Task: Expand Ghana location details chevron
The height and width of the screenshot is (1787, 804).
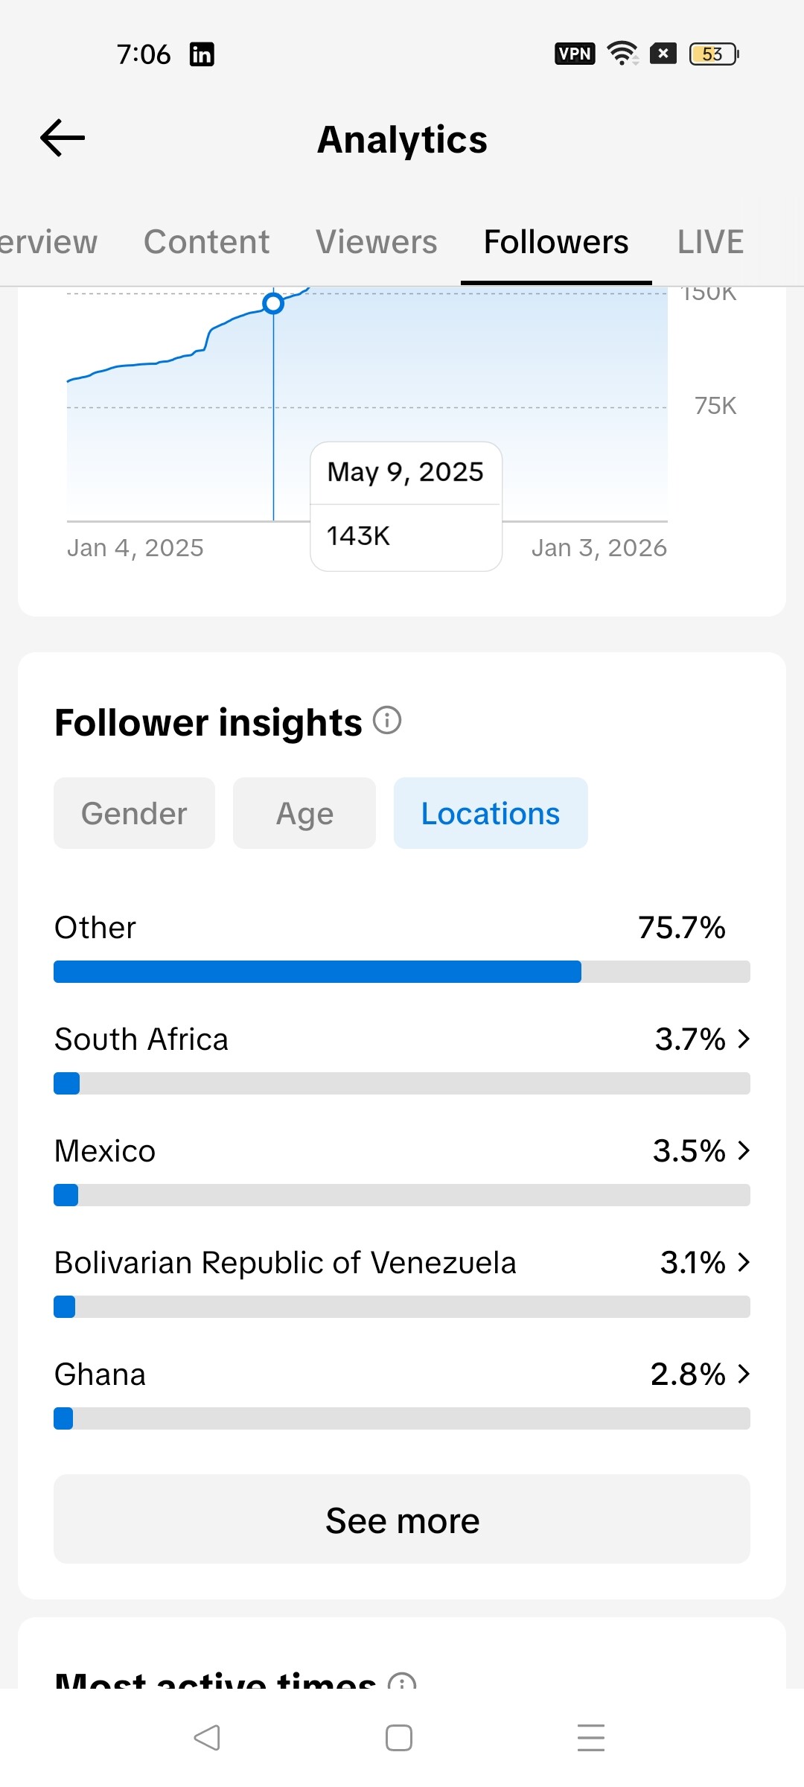Action: tap(743, 1374)
